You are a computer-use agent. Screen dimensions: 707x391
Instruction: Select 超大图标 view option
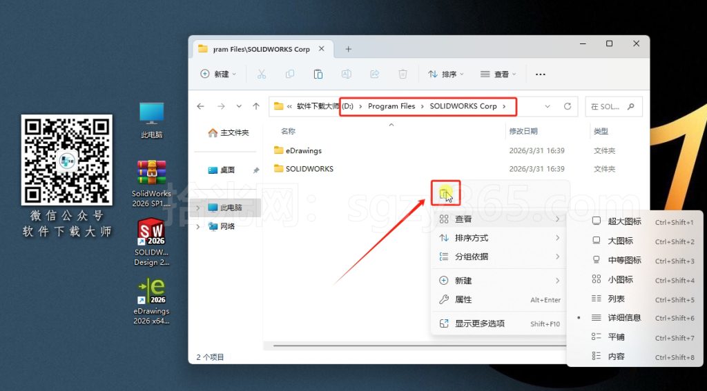pos(636,221)
